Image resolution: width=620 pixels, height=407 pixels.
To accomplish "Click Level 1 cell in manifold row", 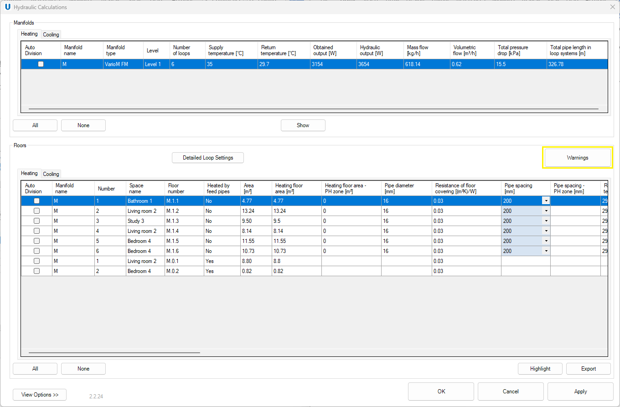I will coord(156,64).
